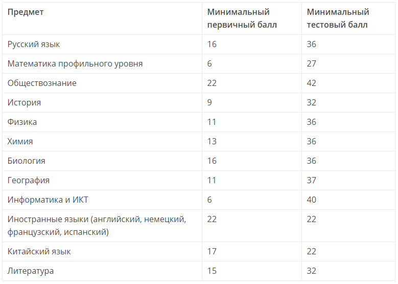Click the 'Химия' row label
Viewport: 398px width, 284px height.
tap(20, 141)
